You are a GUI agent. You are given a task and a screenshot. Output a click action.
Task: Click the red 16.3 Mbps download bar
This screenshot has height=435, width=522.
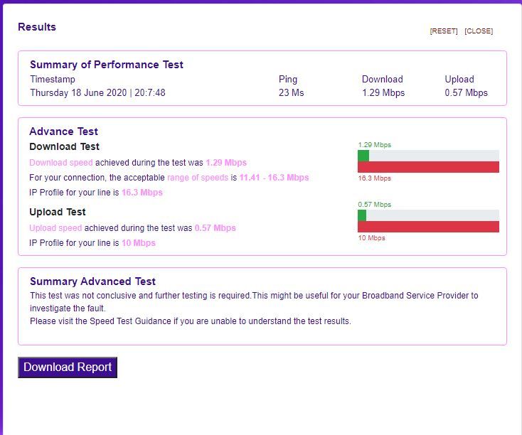[428, 167]
